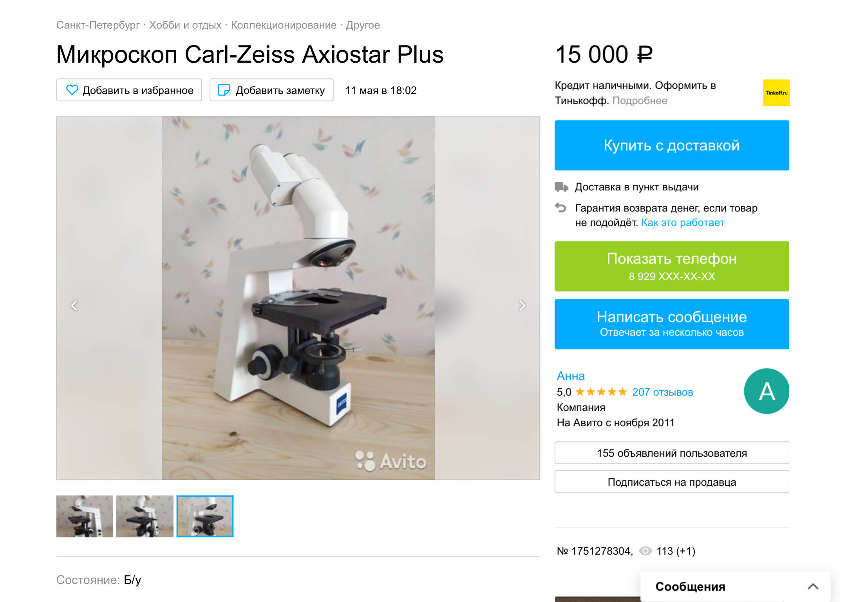Click Написать сообщение button

[672, 324]
